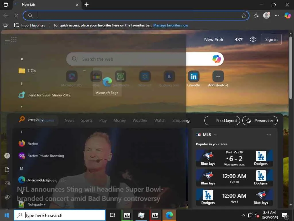Click Add shortcut tile
The height and width of the screenshot is (221, 294).
[x=218, y=79]
